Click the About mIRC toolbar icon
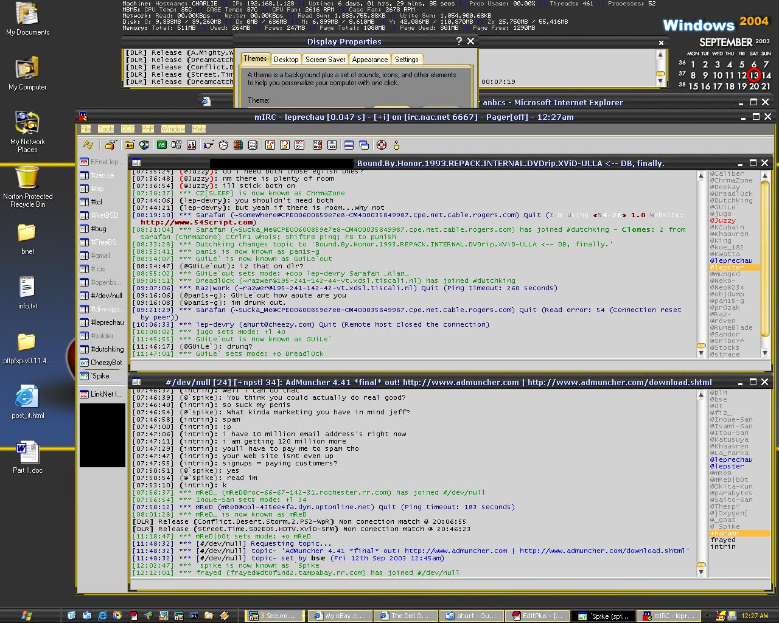The height and width of the screenshot is (623, 779). coord(396,145)
